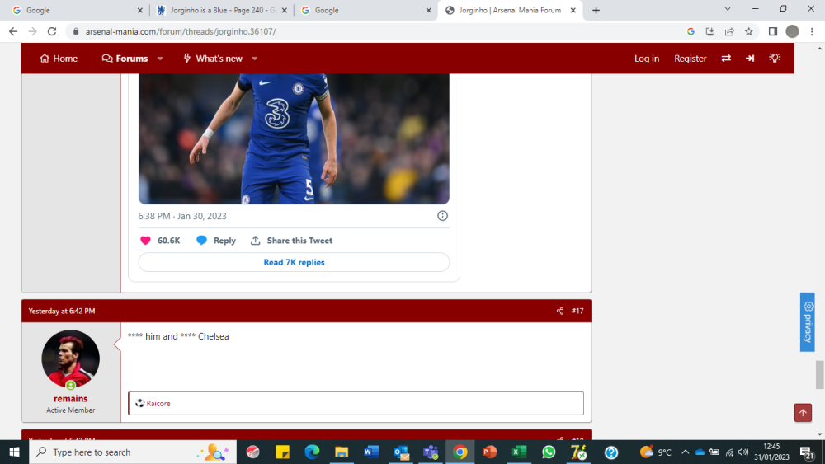Open the browser tab search chevron

point(727,9)
